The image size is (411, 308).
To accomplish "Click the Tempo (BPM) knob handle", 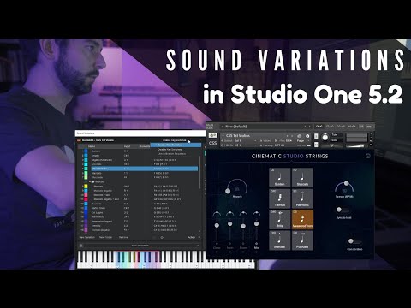I will 346,183.
